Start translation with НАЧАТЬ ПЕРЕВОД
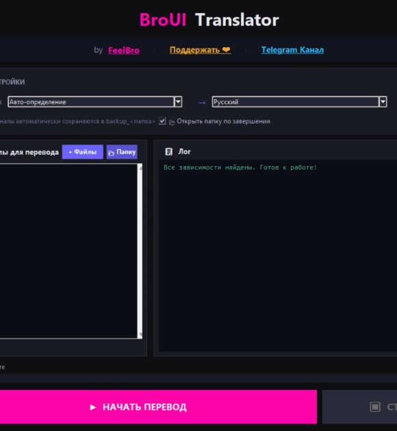This screenshot has width=397, height=431. [x=158, y=407]
